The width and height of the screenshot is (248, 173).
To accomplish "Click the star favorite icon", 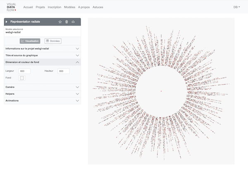I will pos(60,22).
